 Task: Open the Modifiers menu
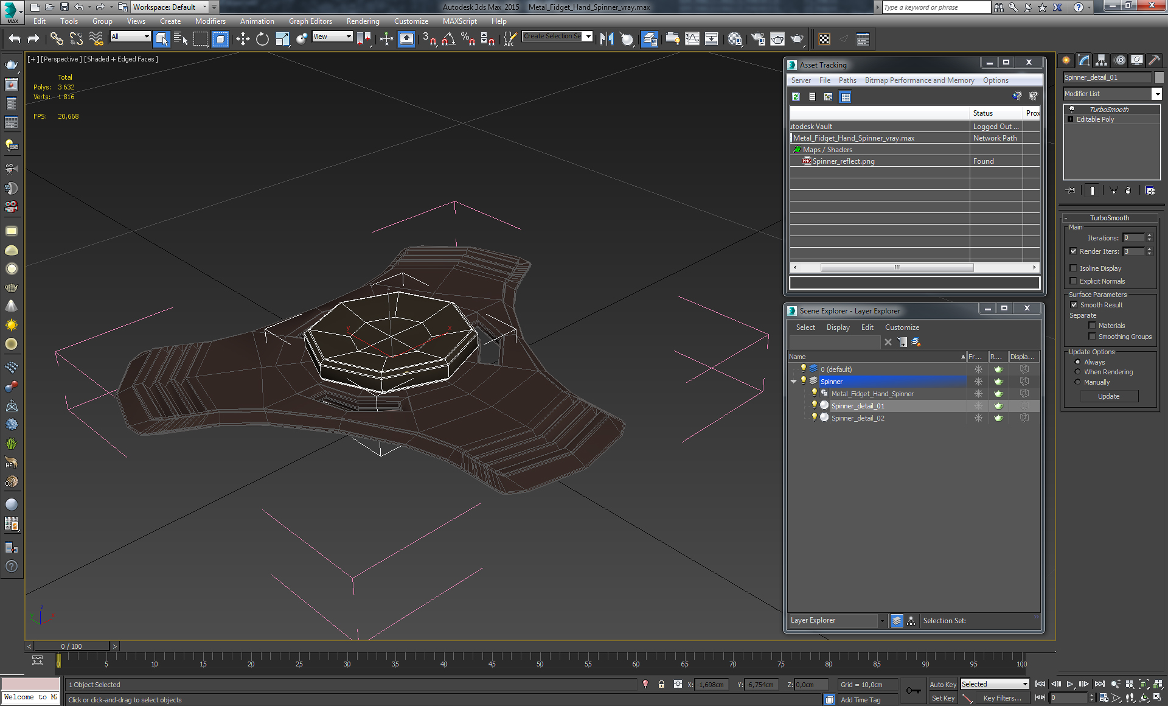(210, 21)
